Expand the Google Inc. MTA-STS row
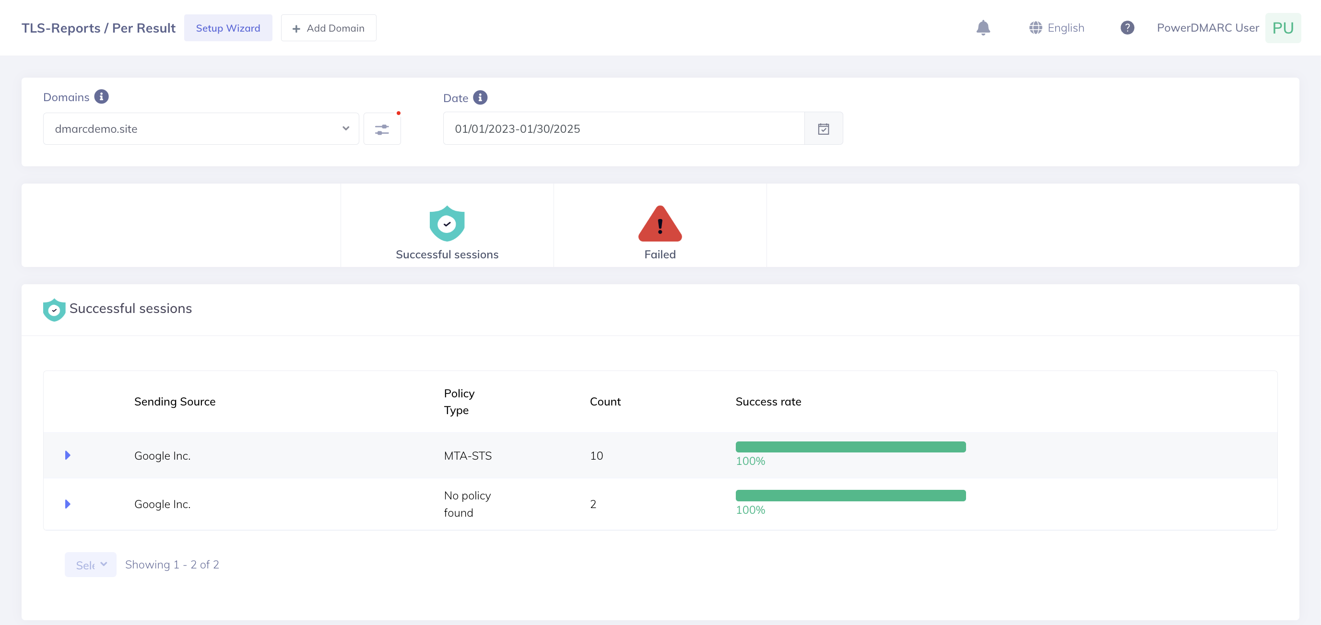The height and width of the screenshot is (625, 1321). click(x=68, y=455)
